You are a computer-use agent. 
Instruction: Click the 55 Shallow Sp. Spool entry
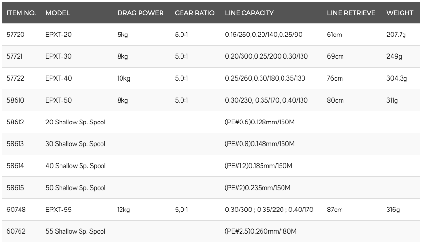pyautogui.click(x=75, y=231)
